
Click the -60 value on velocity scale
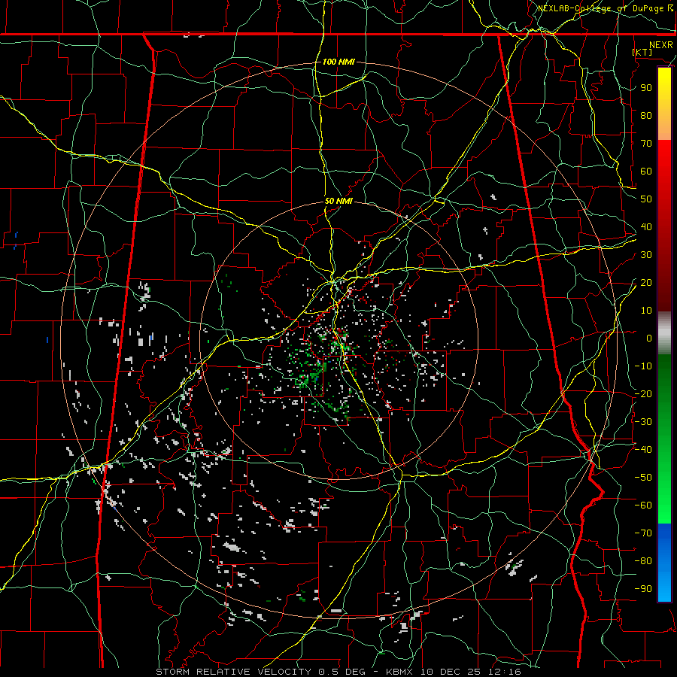pyautogui.click(x=643, y=505)
